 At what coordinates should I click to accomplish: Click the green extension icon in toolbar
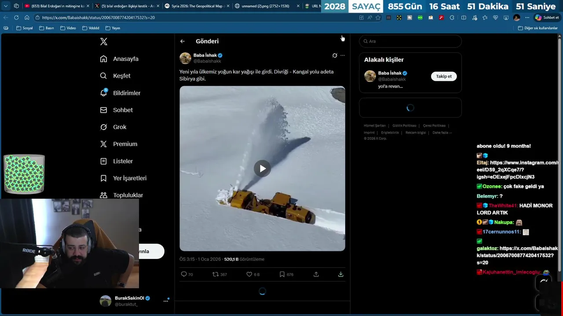point(420,18)
